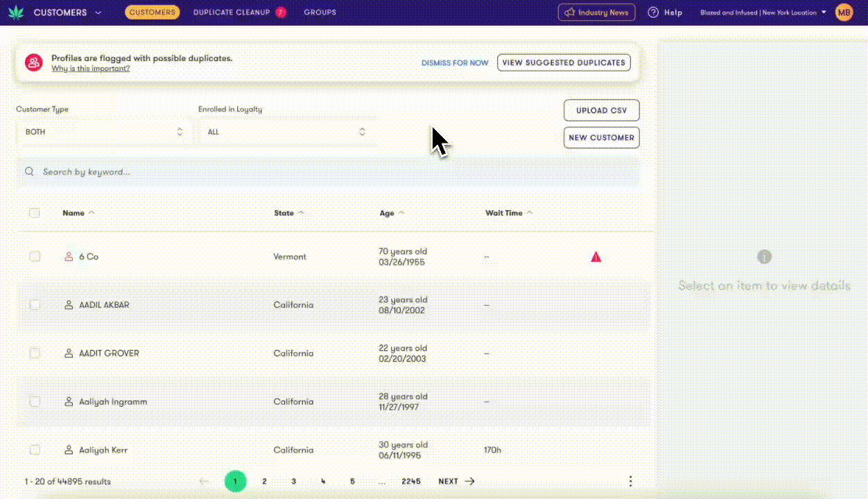Check the box for Aaliyah Ingramm
The height and width of the screenshot is (499, 868).
[35, 402]
